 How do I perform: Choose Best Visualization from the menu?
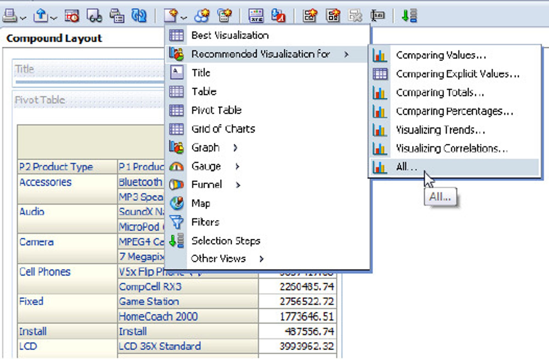coord(230,35)
